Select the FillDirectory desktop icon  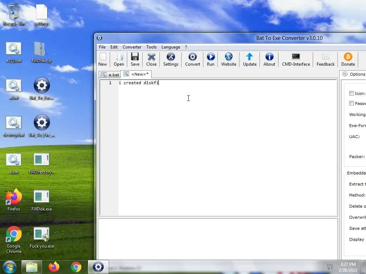point(41,163)
